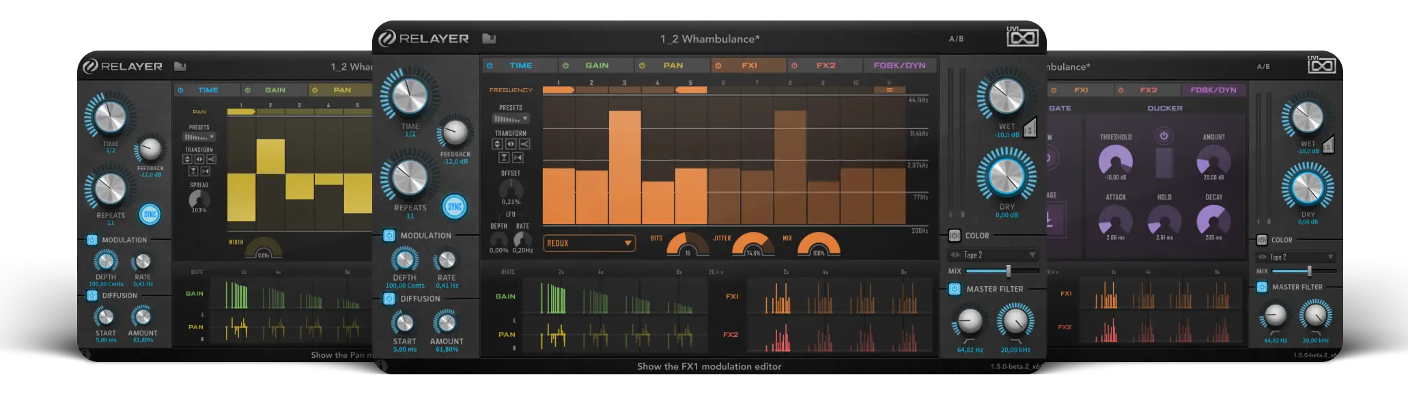The width and height of the screenshot is (1408, 403).
Task: Toggle the FX1 tab power icon in center window
Action: click(x=718, y=66)
